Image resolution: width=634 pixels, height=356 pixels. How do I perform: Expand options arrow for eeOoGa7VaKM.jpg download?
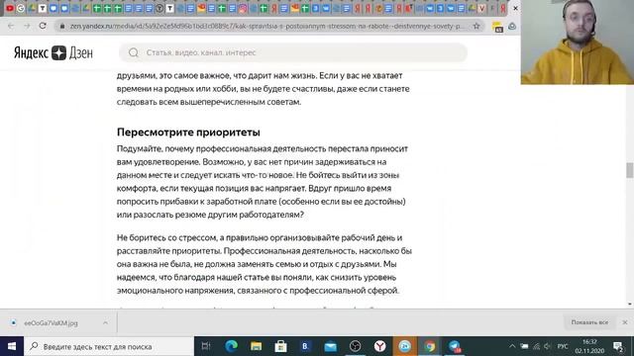pos(105,323)
